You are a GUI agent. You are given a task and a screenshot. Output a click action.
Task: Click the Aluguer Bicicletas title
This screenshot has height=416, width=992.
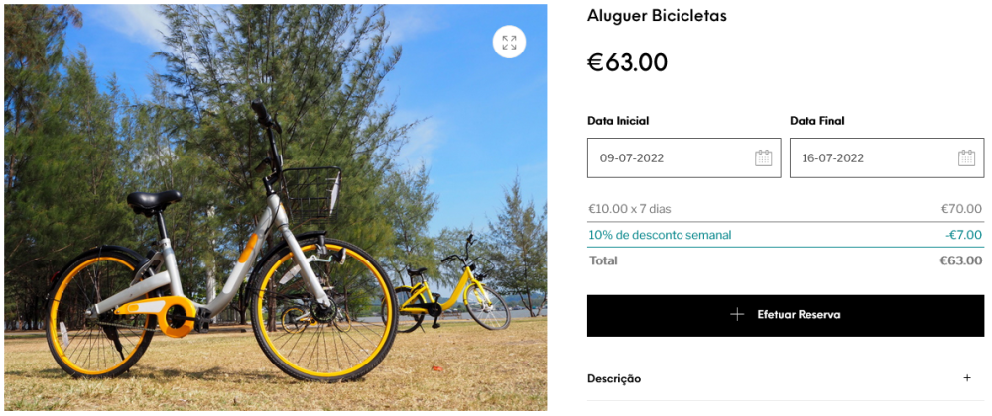(x=657, y=16)
